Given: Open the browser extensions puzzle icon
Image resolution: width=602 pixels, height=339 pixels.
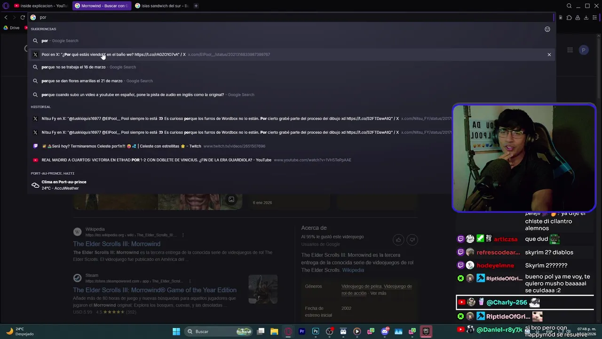Looking at the screenshot, I should (569, 17).
